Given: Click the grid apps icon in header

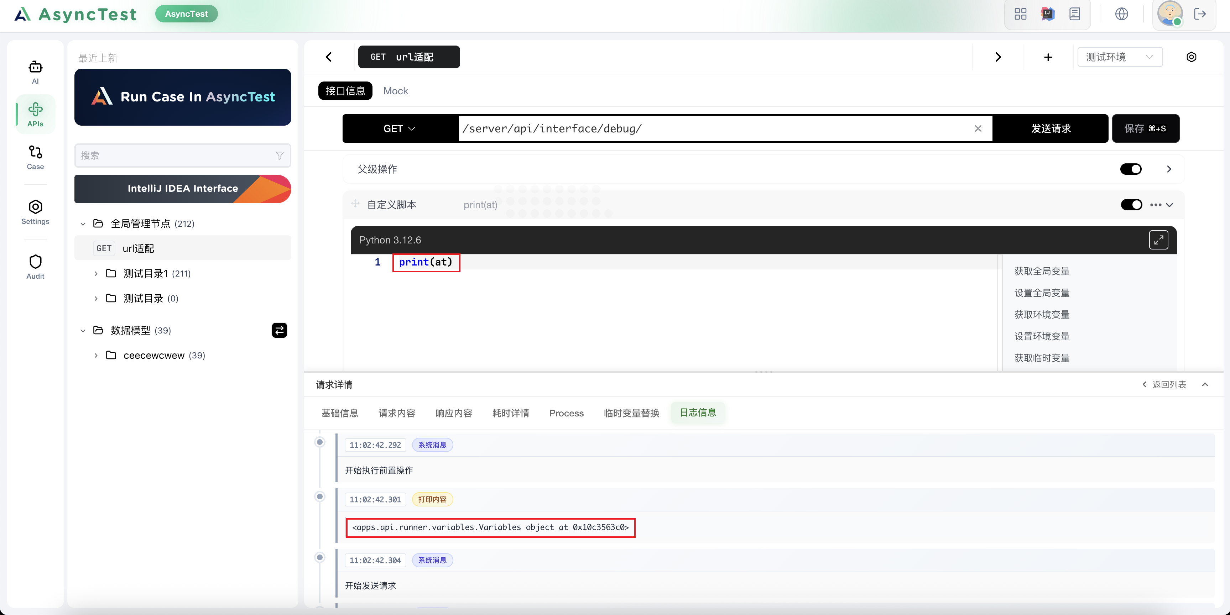Looking at the screenshot, I should [x=1020, y=14].
